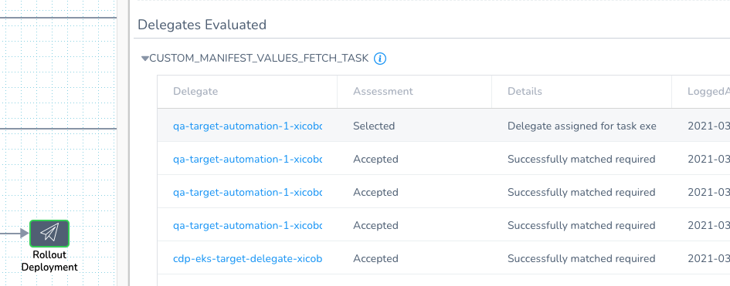Open first Accepted qa-target-automation delegate link
This screenshot has width=730, height=286.
(247, 160)
